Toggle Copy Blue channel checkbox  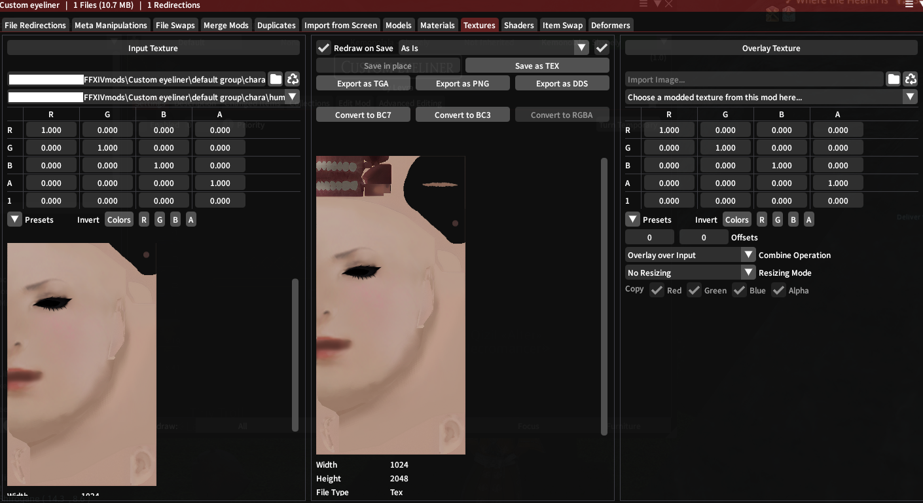[x=740, y=290]
